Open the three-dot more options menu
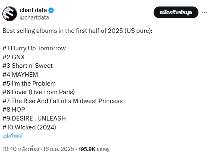213x155 pixels. (x=205, y=13)
